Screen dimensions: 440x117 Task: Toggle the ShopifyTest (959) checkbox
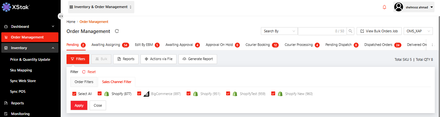pyautogui.click(x=228, y=94)
